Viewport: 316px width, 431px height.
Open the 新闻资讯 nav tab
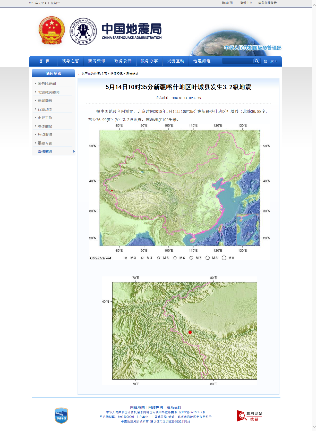(x=97, y=61)
